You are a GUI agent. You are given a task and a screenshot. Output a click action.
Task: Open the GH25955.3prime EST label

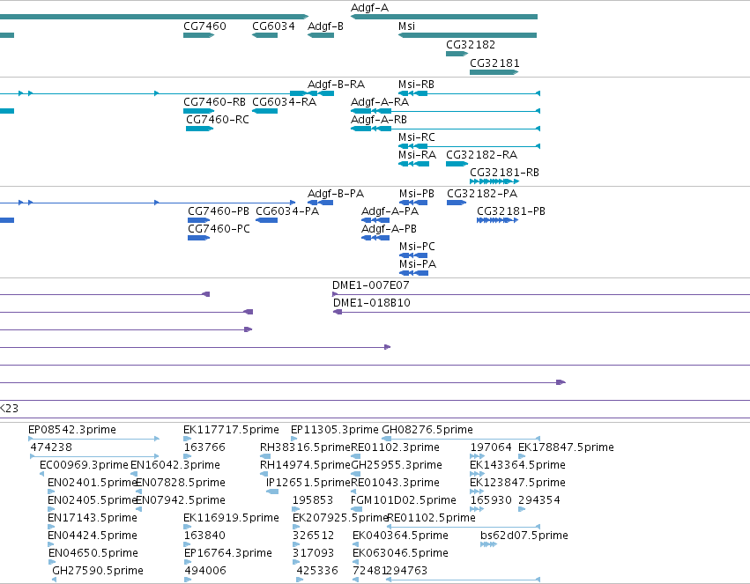(397, 465)
